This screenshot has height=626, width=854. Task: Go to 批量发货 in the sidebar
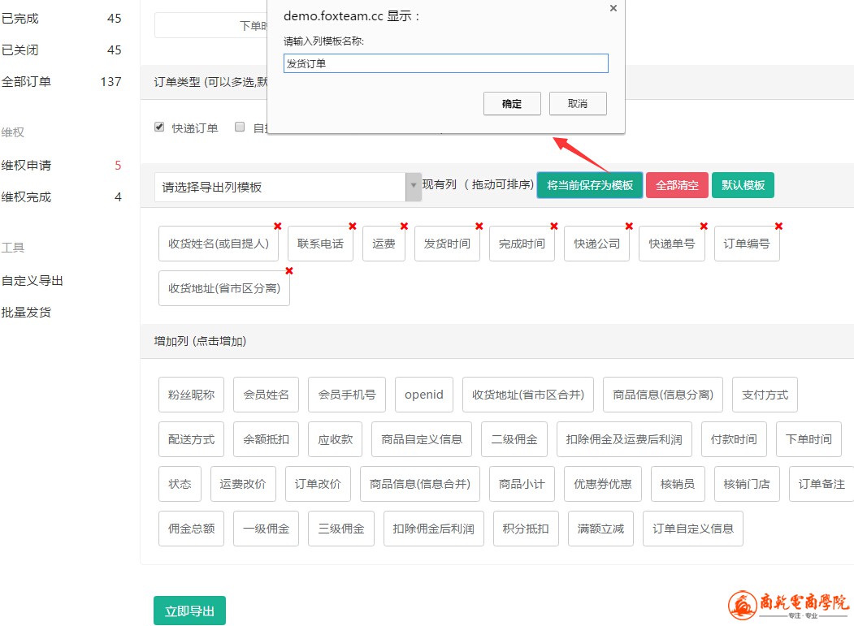[26, 313]
